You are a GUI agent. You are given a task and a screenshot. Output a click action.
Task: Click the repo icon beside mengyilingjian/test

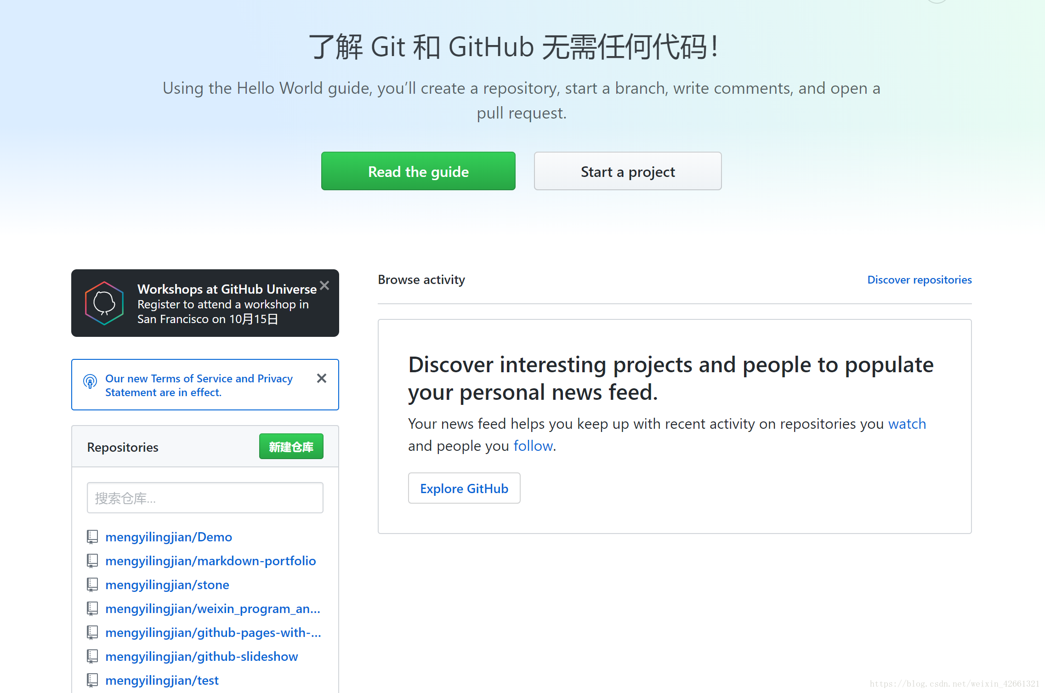tap(92, 680)
